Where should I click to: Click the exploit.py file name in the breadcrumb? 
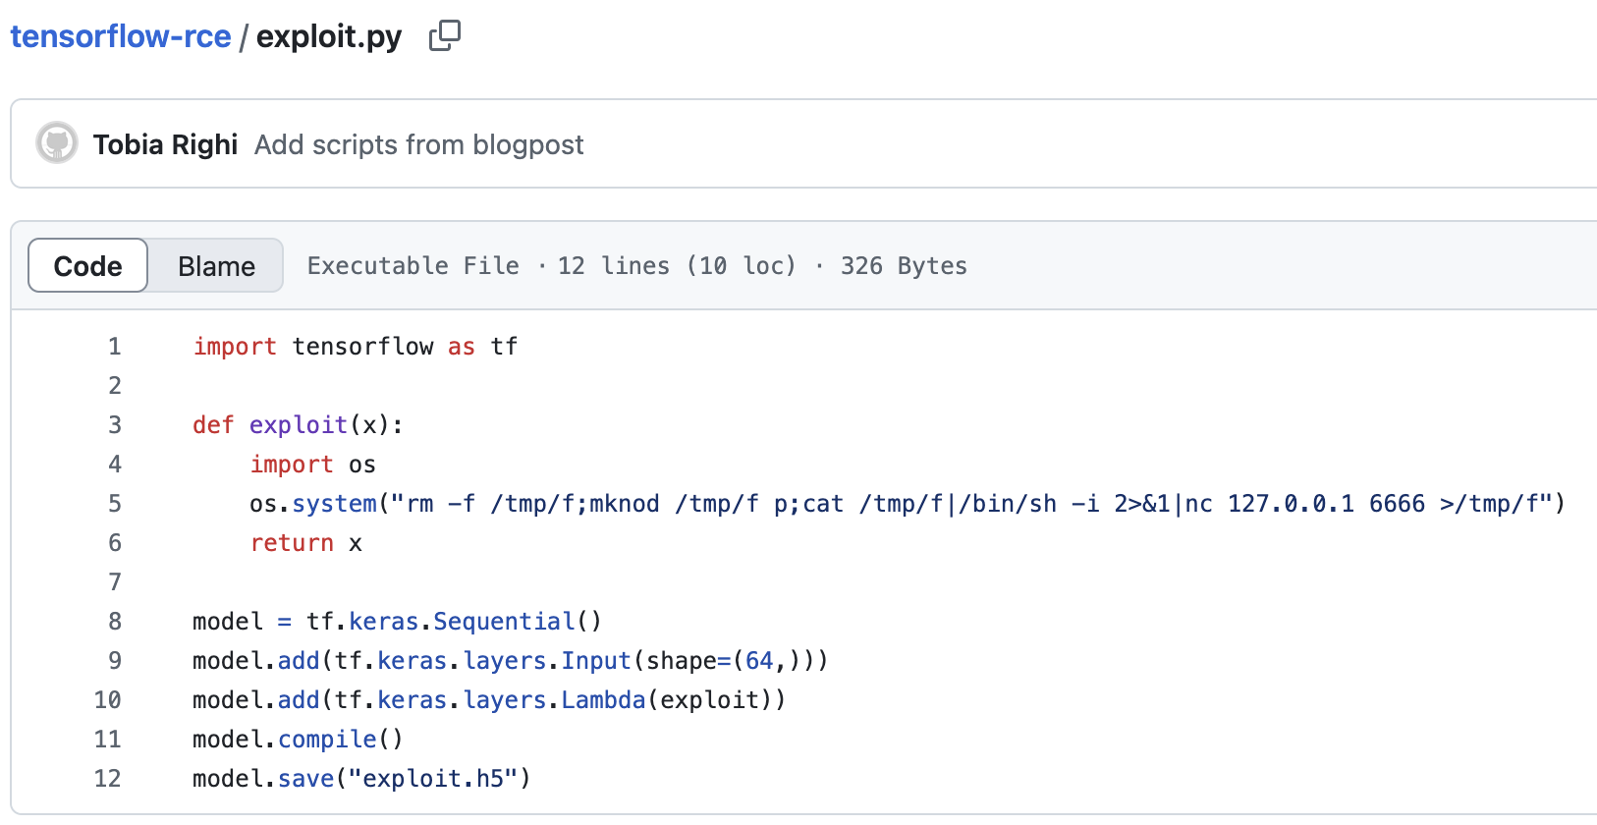(329, 36)
